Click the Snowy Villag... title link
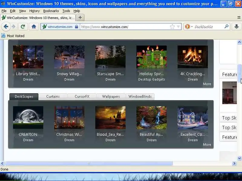242x181 pixels. tap(69, 74)
